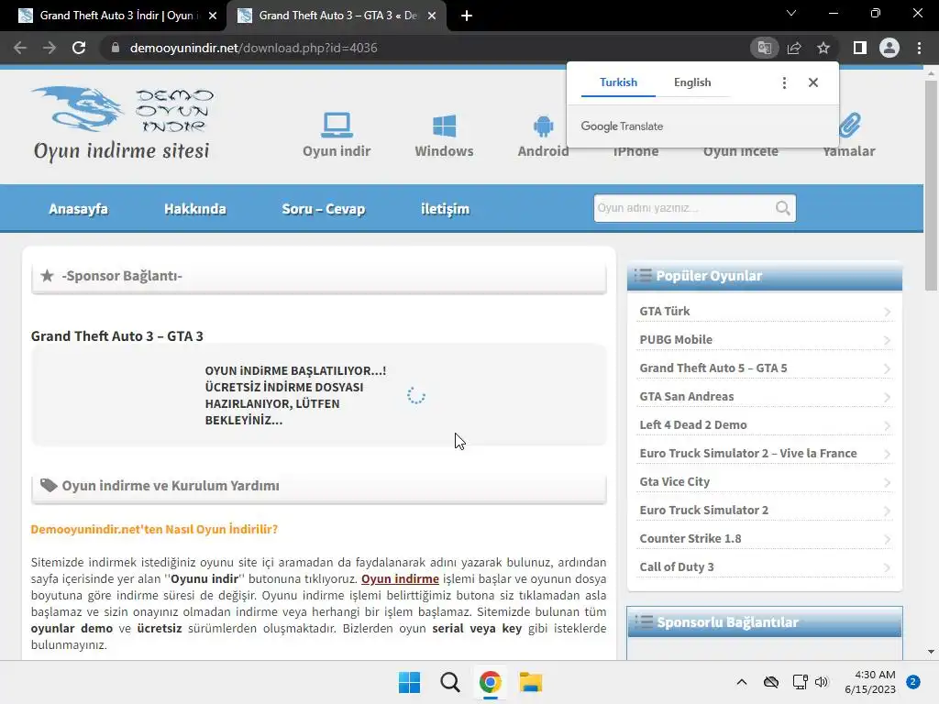This screenshot has height=704, width=939.
Task: Bookmark this page with the star icon
Action: pyautogui.click(x=823, y=48)
